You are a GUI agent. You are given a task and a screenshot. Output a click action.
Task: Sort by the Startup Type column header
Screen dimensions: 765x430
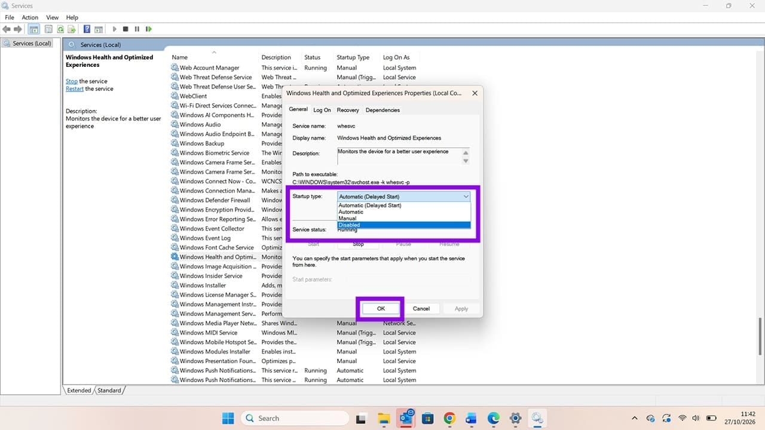[x=353, y=57]
